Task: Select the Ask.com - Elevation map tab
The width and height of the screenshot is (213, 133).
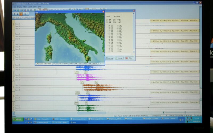Action: 44,64
